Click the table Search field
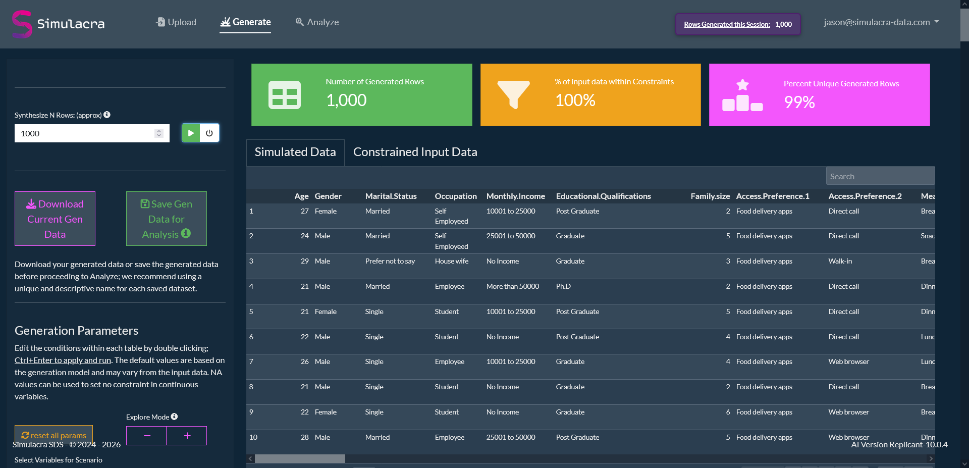This screenshot has width=969, height=468. coord(880,176)
